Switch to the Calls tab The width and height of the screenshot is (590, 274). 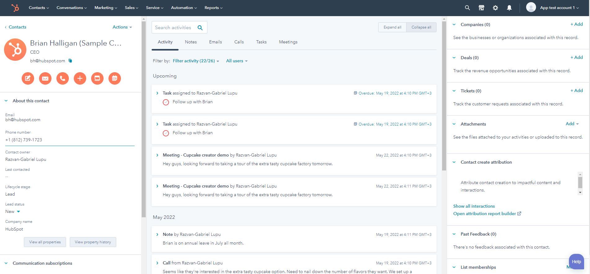[239, 42]
